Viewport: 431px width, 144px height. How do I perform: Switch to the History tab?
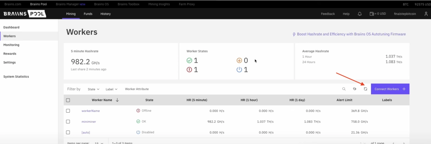point(105,14)
